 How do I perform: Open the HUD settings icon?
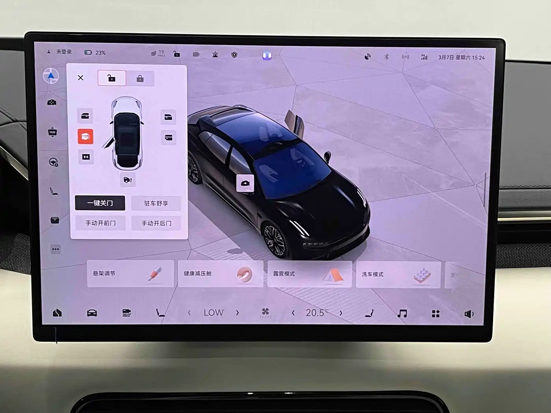52,133
